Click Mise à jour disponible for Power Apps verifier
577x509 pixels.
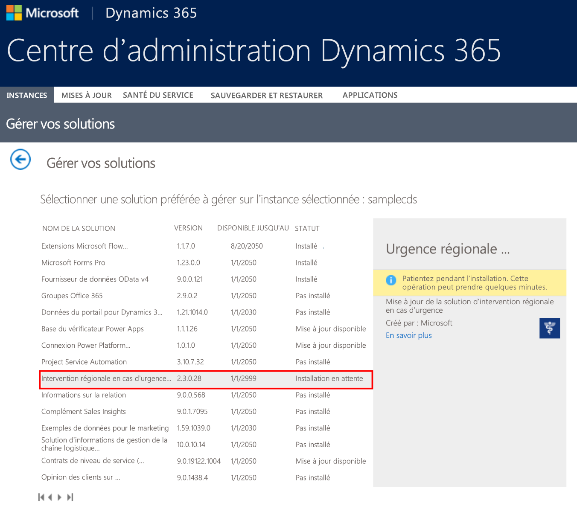click(331, 329)
